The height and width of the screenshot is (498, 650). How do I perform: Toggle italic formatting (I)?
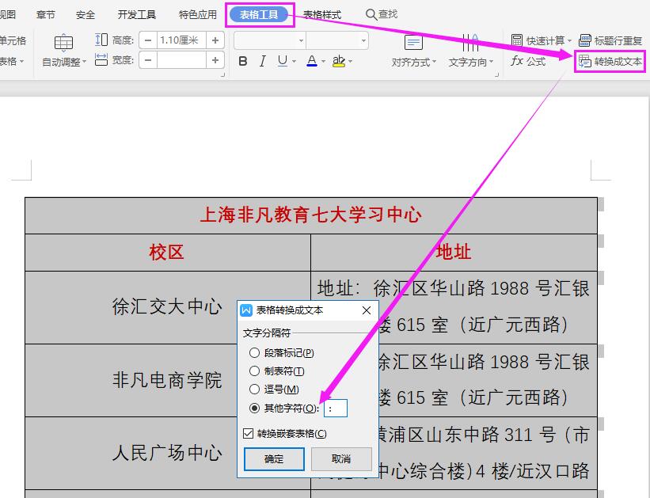tap(262, 61)
